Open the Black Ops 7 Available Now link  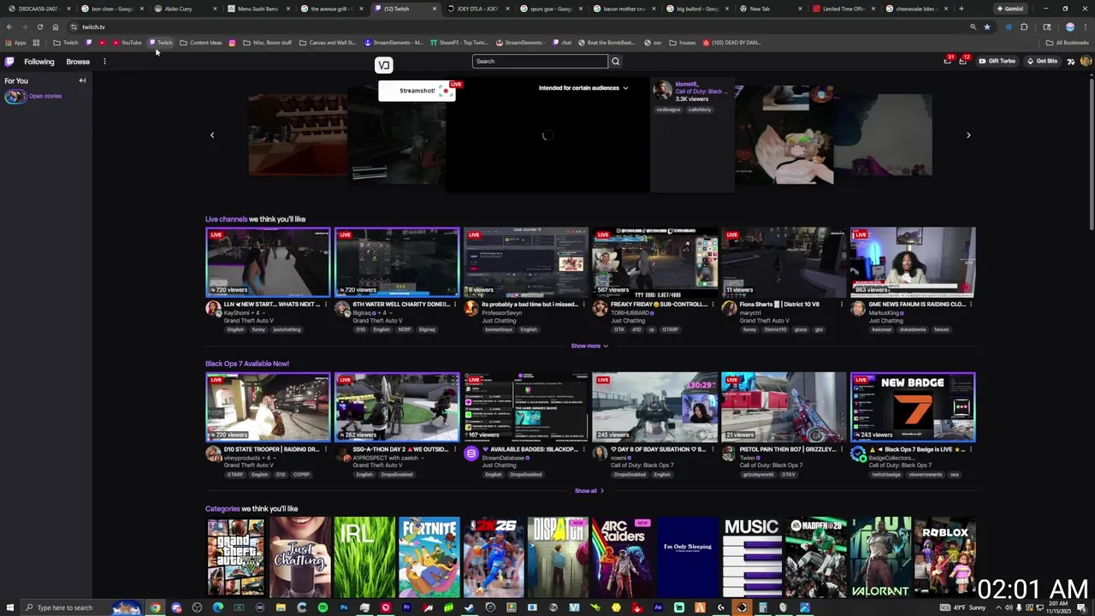pyautogui.click(x=247, y=364)
